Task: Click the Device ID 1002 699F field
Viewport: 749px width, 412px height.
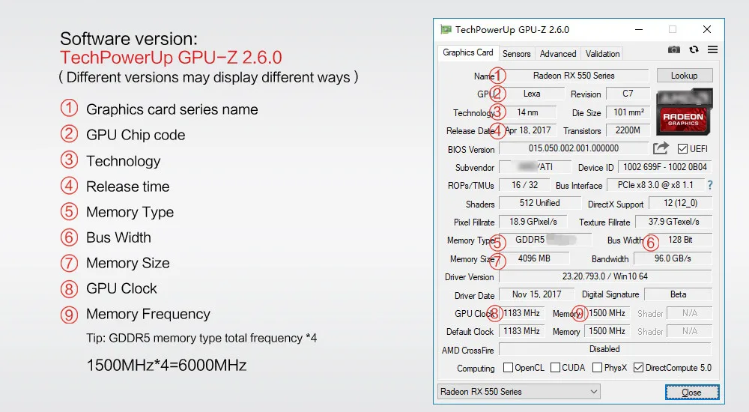Action: (x=665, y=167)
